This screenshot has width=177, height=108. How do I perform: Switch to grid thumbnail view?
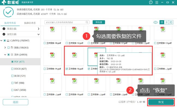coord(162,22)
